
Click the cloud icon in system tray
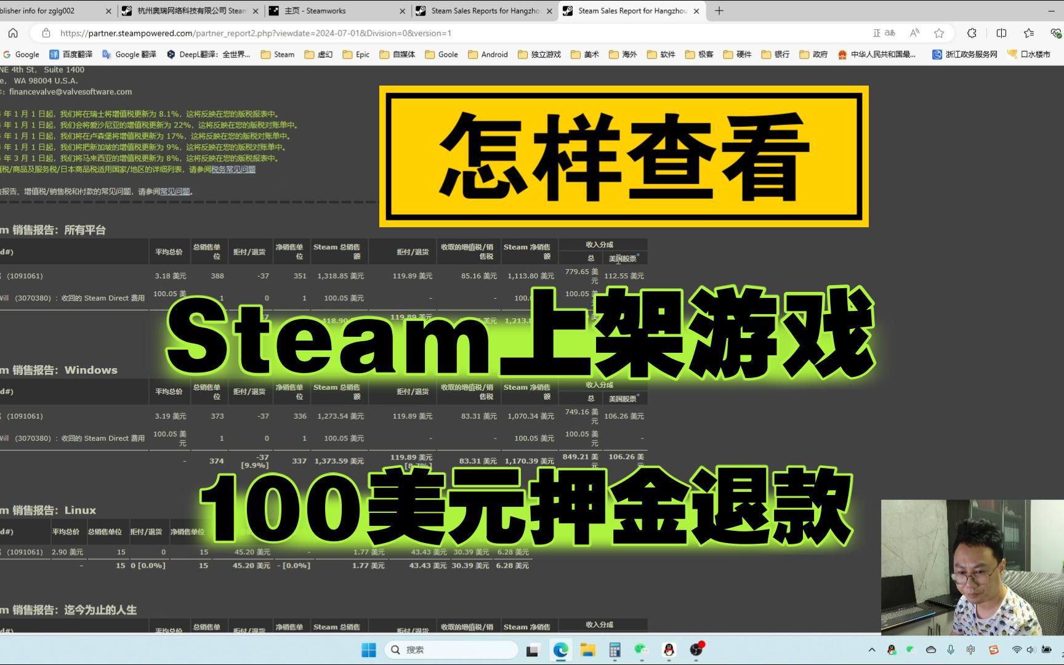(931, 650)
